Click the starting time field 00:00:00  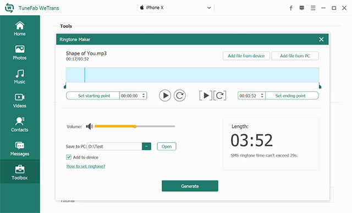pos(129,96)
